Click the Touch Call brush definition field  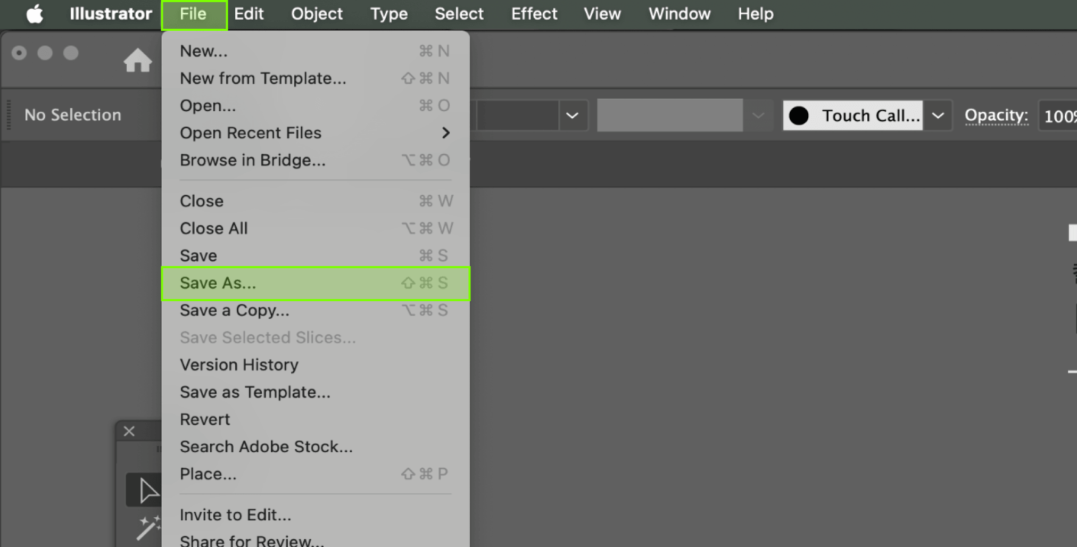click(x=853, y=115)
